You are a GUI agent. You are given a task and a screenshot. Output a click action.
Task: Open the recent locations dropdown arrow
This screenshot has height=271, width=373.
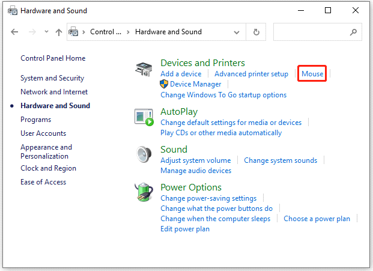point(46,31)
